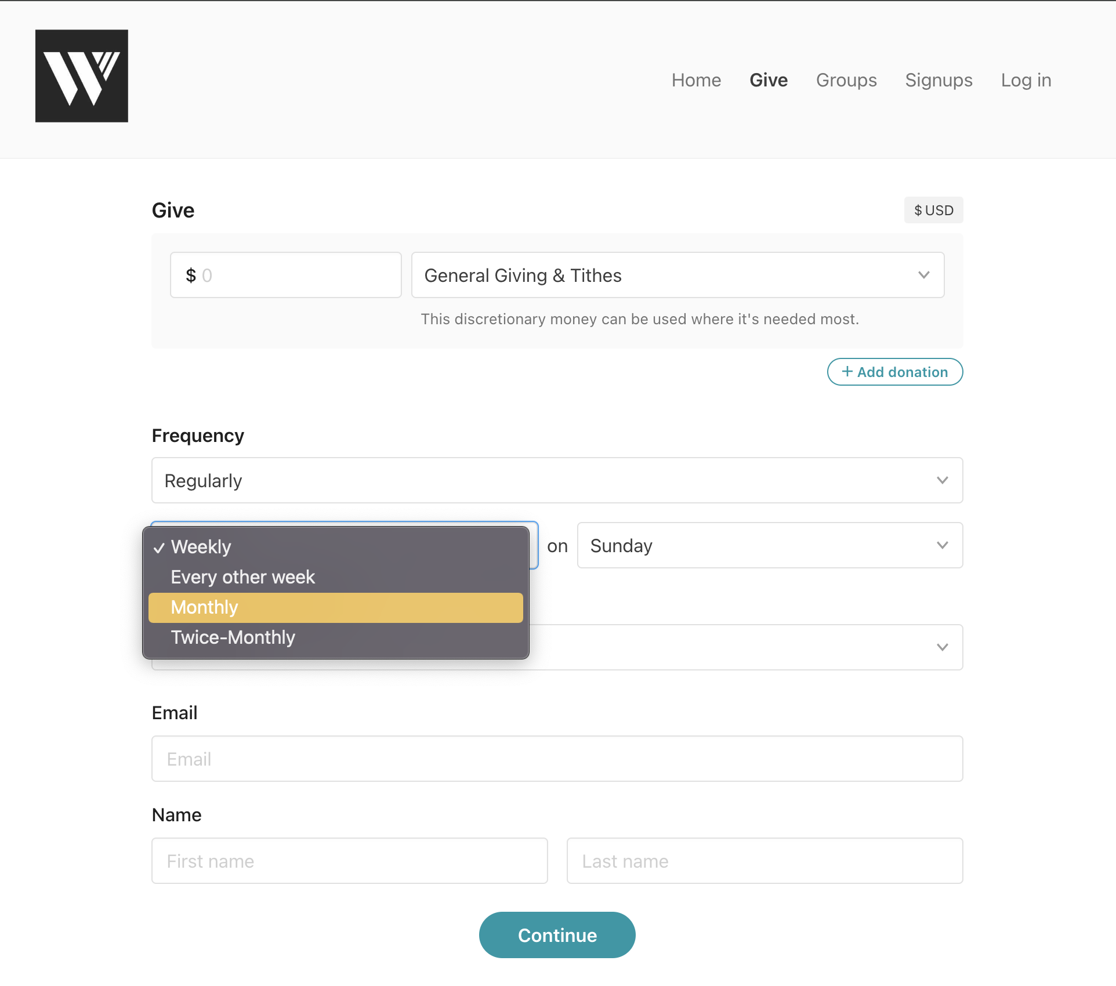The width and height of the screenshot is (1116, 986).
Task: Click the Log in link
Action: coord(1026,80)
